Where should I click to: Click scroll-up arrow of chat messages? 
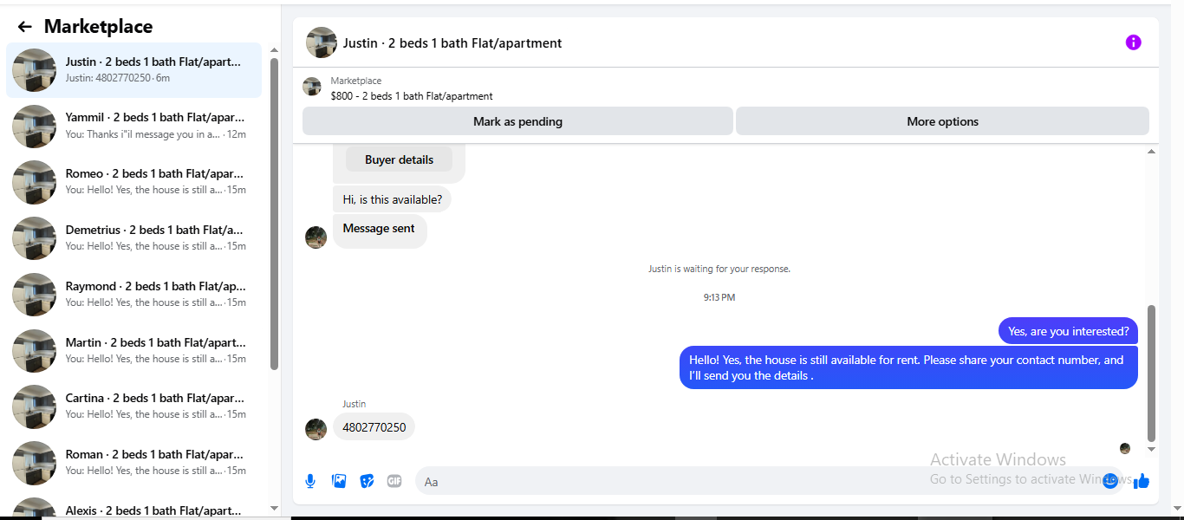[x=1151, y=152]
